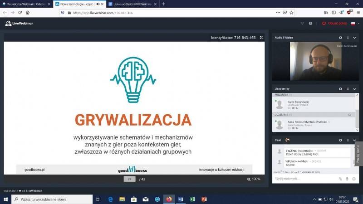The width and height of the screenshot is (363, 204).
Task: Open the language flag dropdown
Action: (x=354, y=23)
